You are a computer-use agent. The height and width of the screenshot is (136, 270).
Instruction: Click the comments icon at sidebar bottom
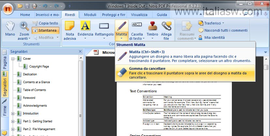pyautogui.click(x=5, y=133)
